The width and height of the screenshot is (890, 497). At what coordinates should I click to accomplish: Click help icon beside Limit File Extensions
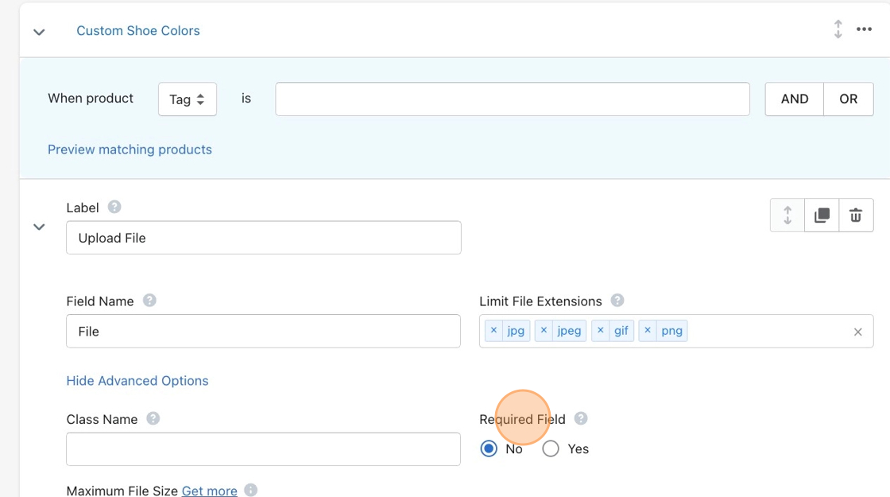coord(617,301)
